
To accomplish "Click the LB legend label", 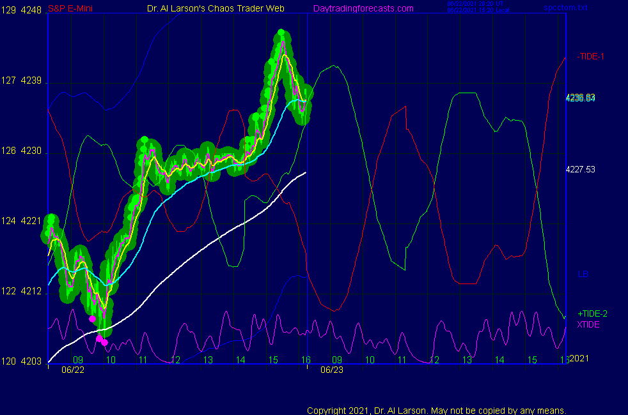I will click(583, 275).
